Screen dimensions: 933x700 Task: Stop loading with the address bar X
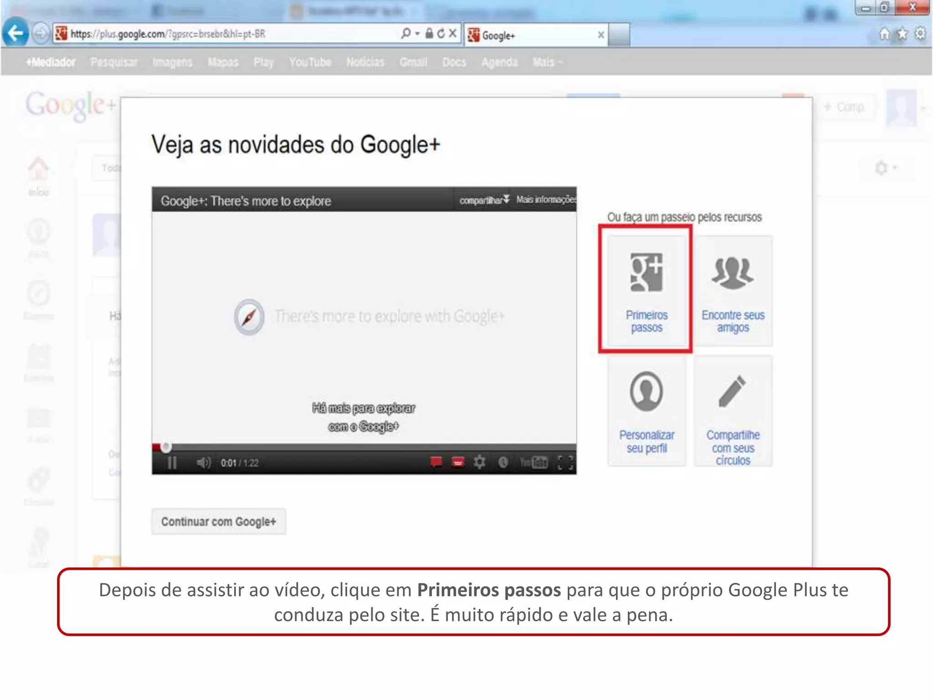click(452, 33)
